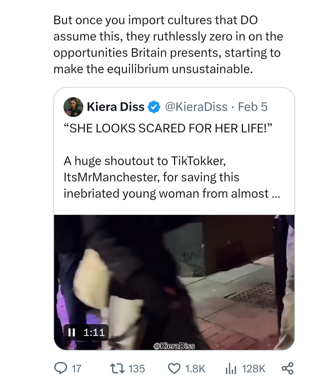The width and height of the screenshot is (309, 384).
Task: Click the blue verified badge
Action: [154, 107]
